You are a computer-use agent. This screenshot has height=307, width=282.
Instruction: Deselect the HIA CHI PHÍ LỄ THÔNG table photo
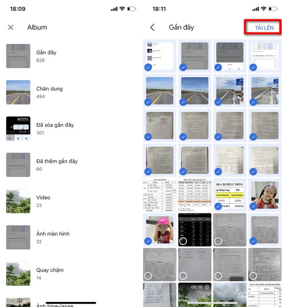pyautogui.click(x=230, y=195)
